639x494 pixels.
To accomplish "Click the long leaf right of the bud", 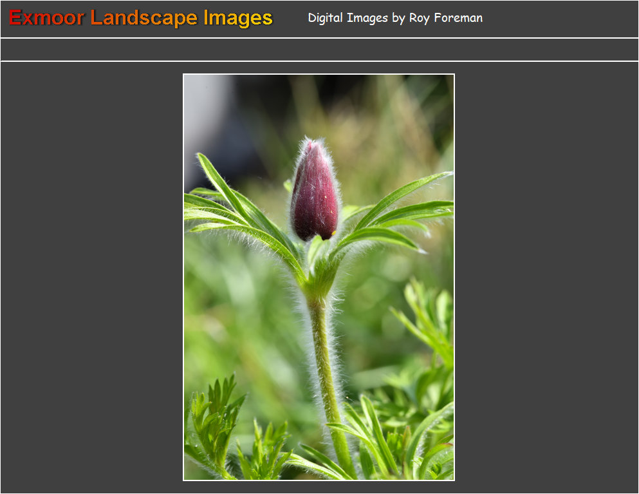I will (399, 193).
